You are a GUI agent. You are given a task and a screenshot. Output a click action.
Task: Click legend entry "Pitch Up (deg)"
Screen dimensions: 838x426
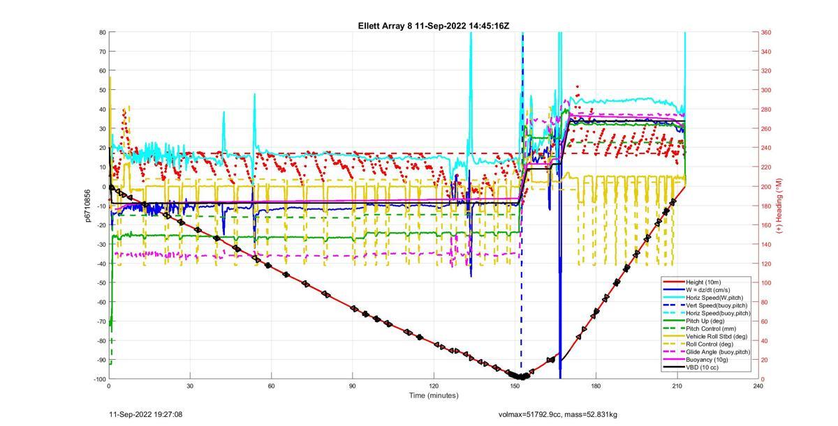click(706, 321)
